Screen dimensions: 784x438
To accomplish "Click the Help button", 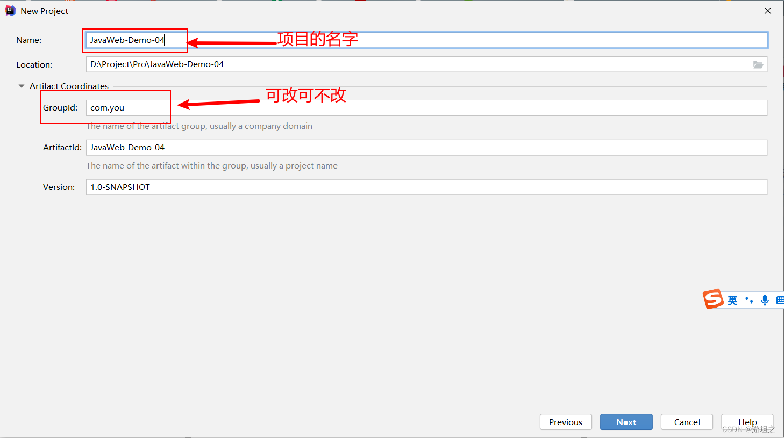I will pyautogui.click(x=747, y=422).
